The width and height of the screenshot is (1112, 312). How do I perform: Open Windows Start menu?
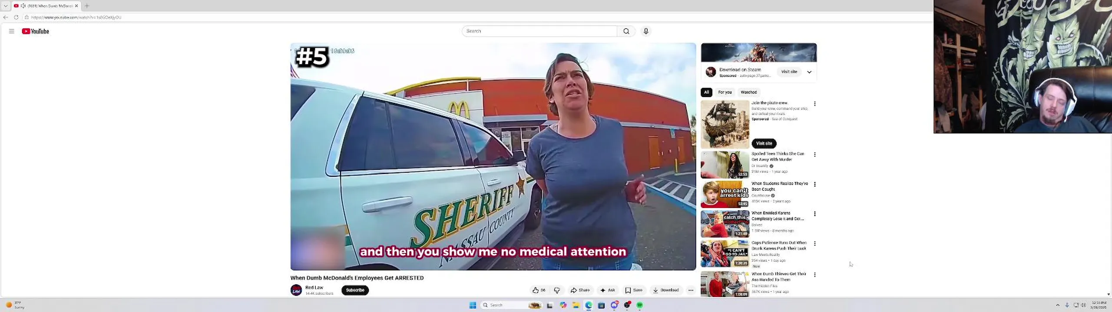click(473, 305)
